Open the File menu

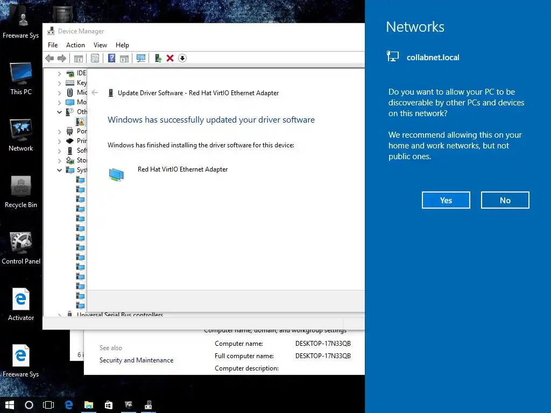[53, 45]
